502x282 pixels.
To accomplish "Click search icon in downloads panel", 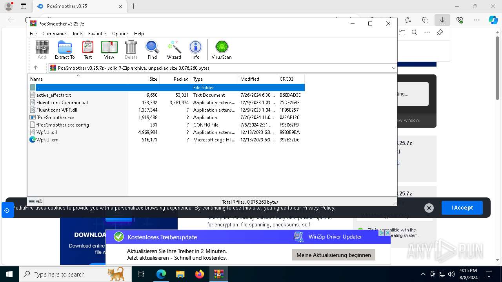I will (415, 33).
